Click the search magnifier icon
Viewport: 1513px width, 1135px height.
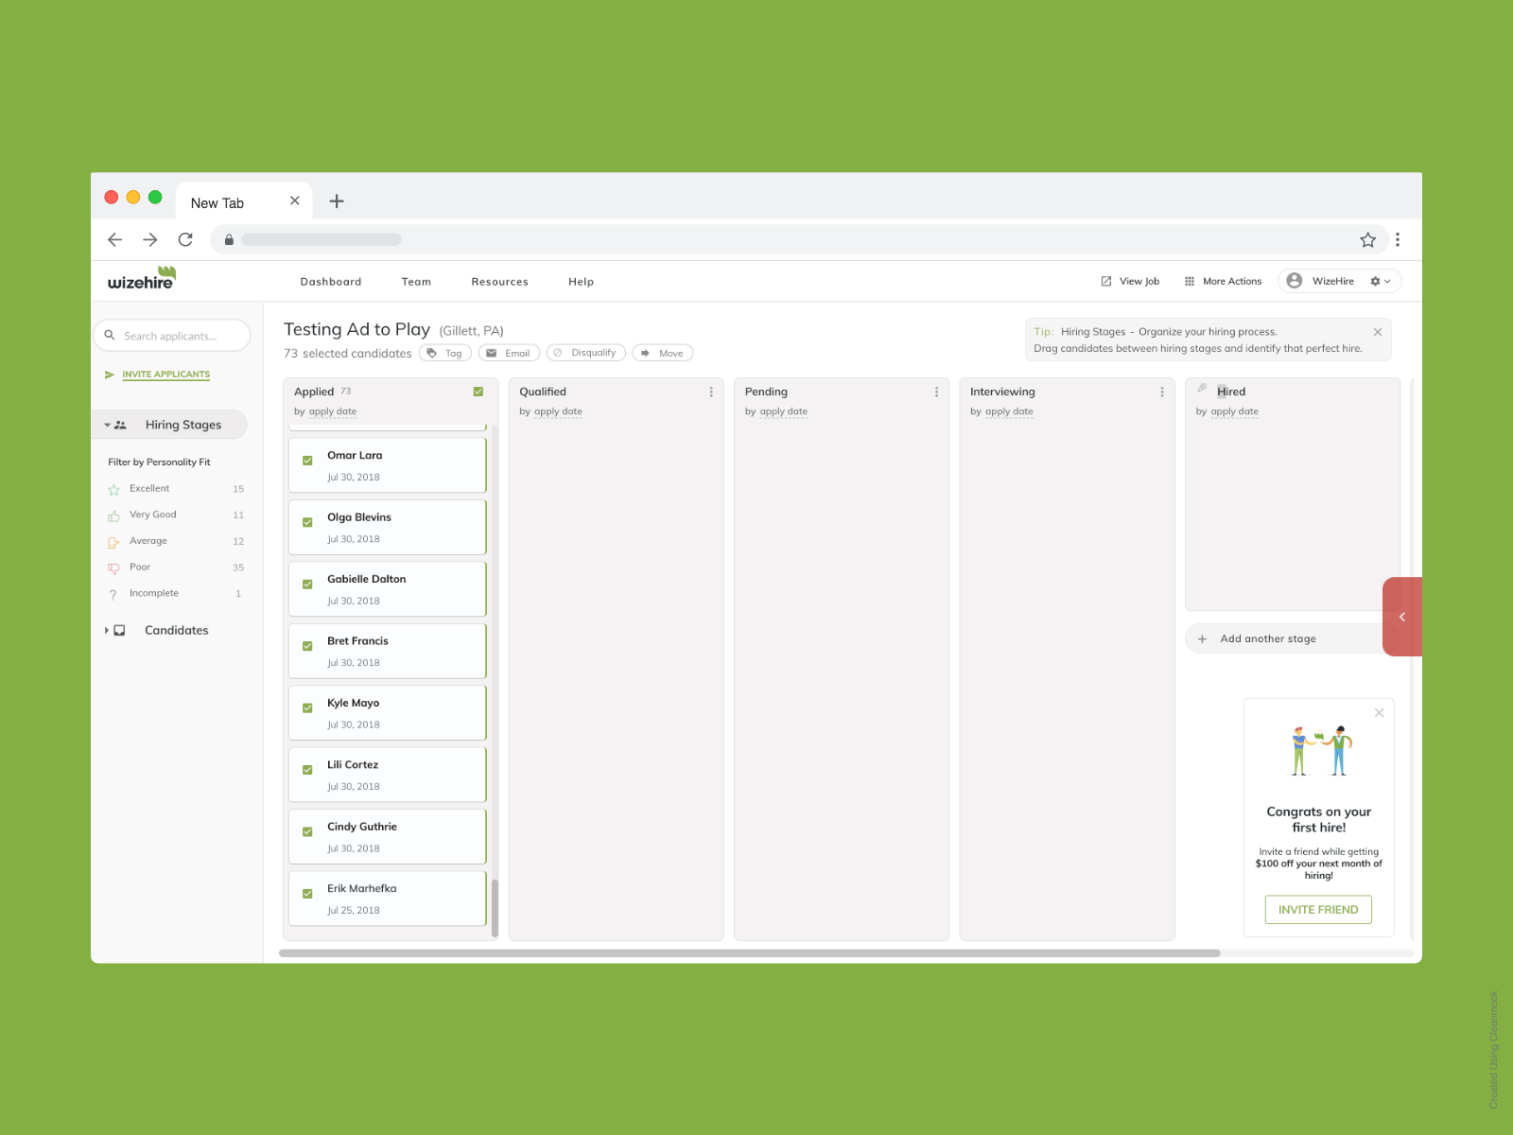[x=110, y=335]
